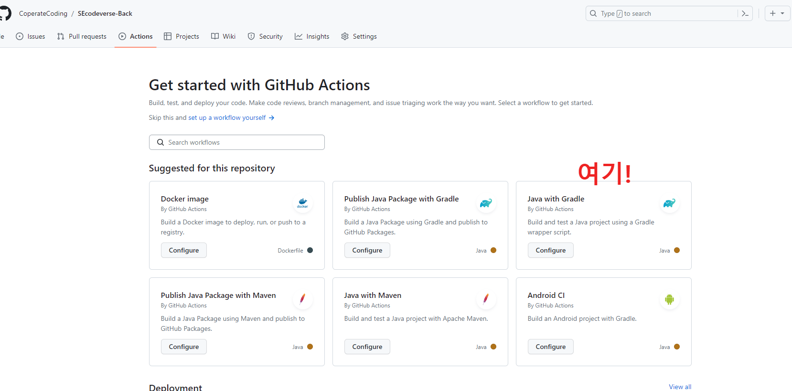Image resolution: width=792 pixels, height=391 pixels.
Task: Open the repository Settings tab
Action: pos(359,36)
